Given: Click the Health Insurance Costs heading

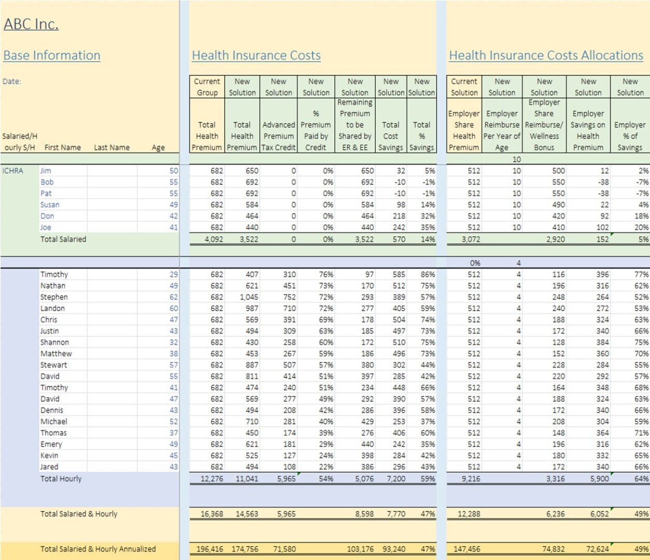Looking at the screenshot, I should tap(256, 55).
